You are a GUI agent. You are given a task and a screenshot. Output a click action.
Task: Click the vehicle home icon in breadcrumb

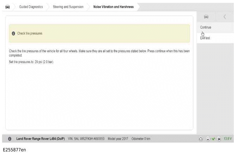[x=7, y=7]
